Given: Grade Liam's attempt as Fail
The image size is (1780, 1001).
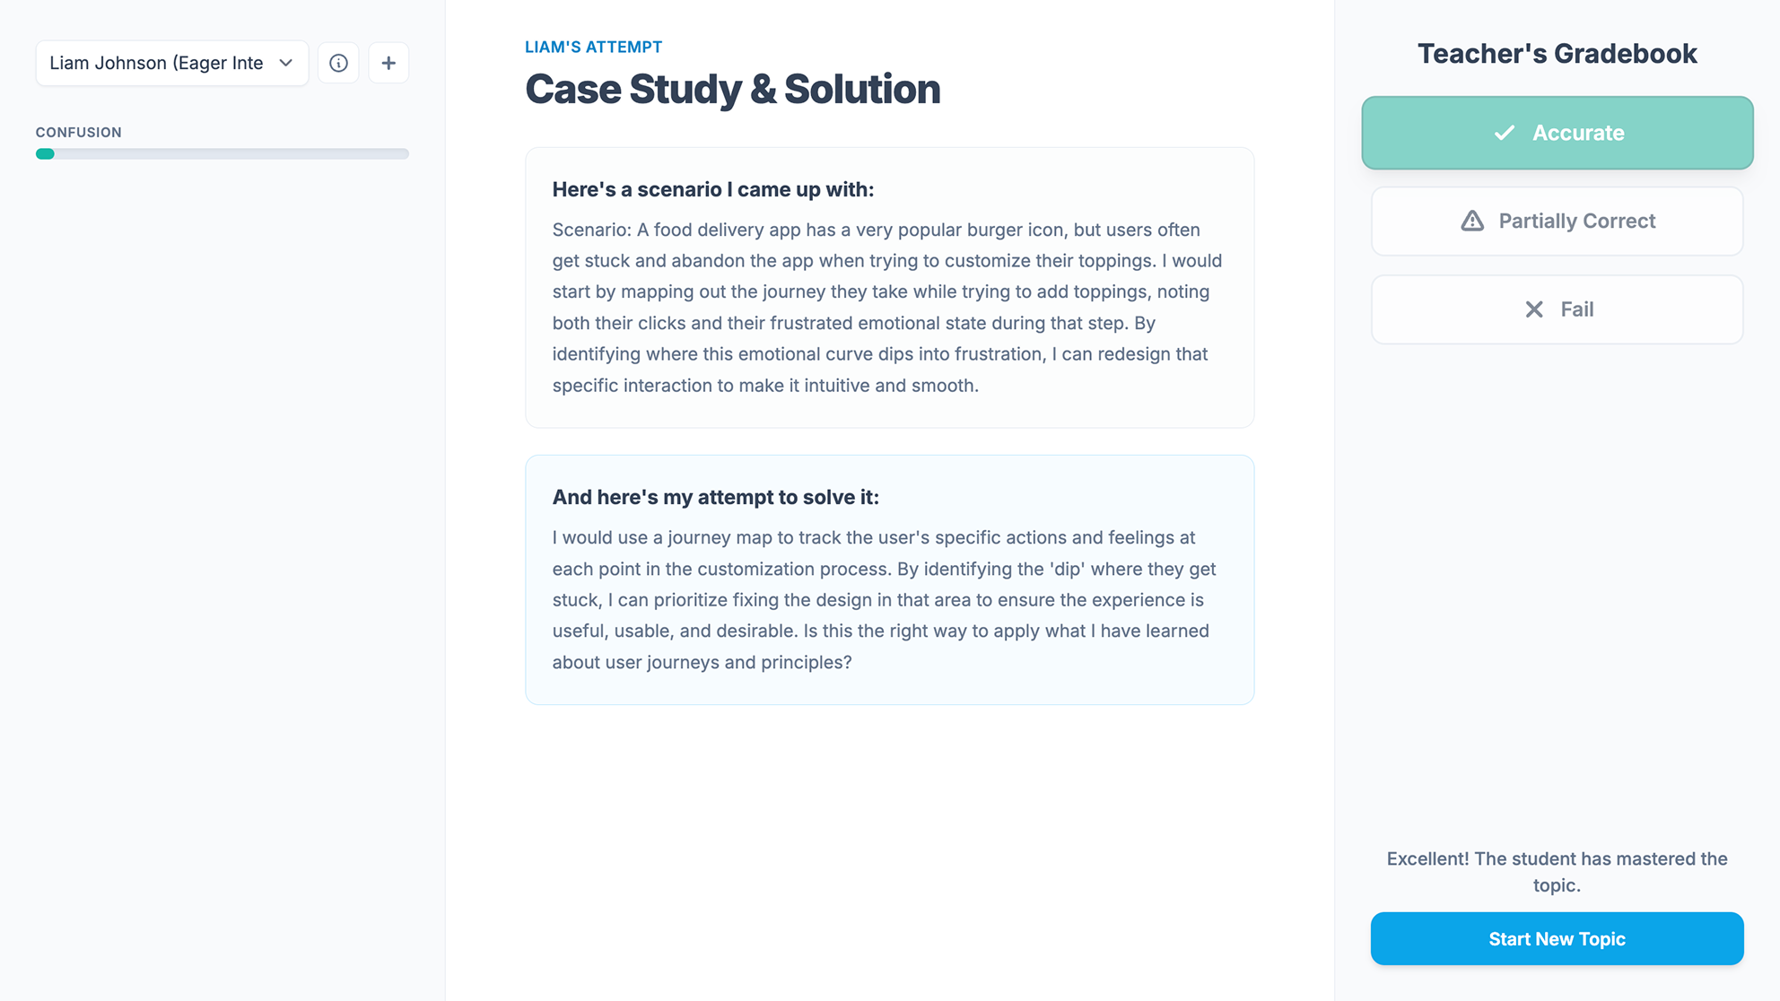Looking at the screenshot, I should [x=1556, y=309].
